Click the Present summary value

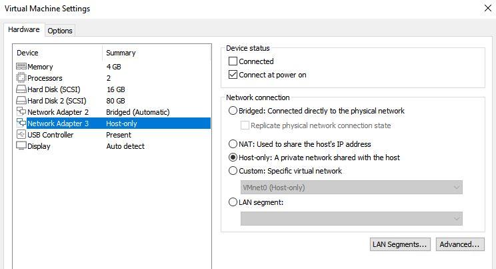[119, 135]
